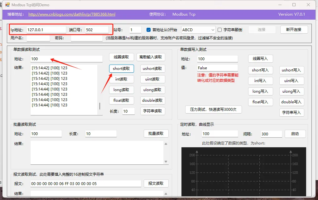318x200 pixels.
Task: Click the batch result scroll up arrow
Action: pyautogui.click(x=166, y=144)
